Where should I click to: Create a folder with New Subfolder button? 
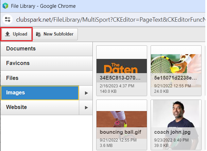(55, 34)
